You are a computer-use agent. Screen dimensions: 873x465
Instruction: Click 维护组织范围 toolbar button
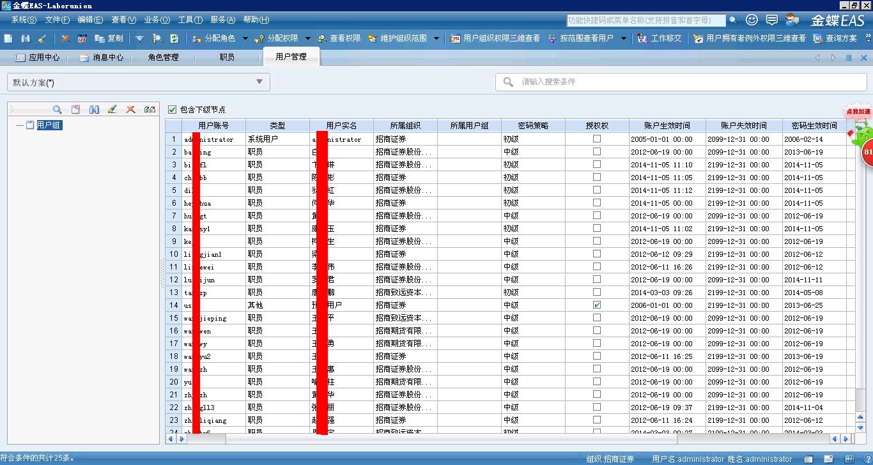tap(397, 38)
